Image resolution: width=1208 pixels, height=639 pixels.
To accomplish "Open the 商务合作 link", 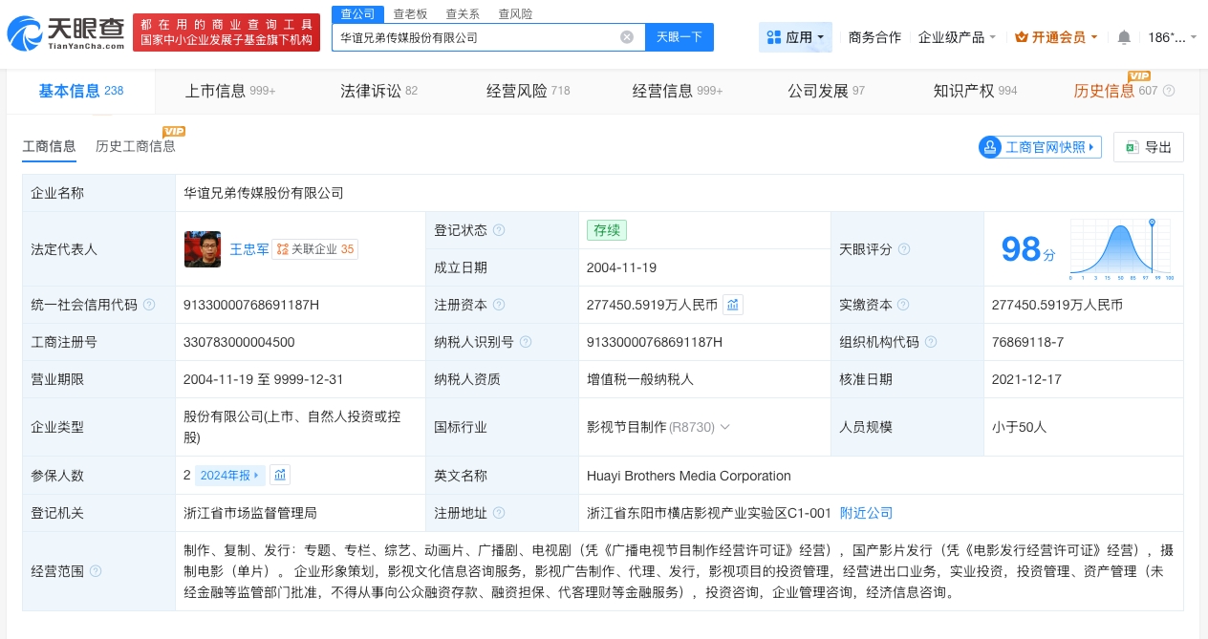I will pyautogui.click(x=874, y=37).
